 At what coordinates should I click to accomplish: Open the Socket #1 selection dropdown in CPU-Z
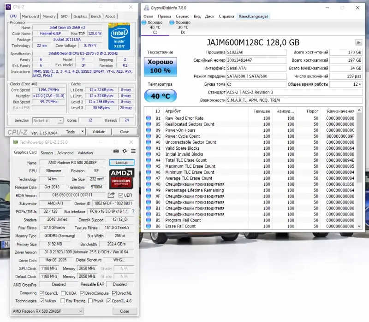point(48,120)
